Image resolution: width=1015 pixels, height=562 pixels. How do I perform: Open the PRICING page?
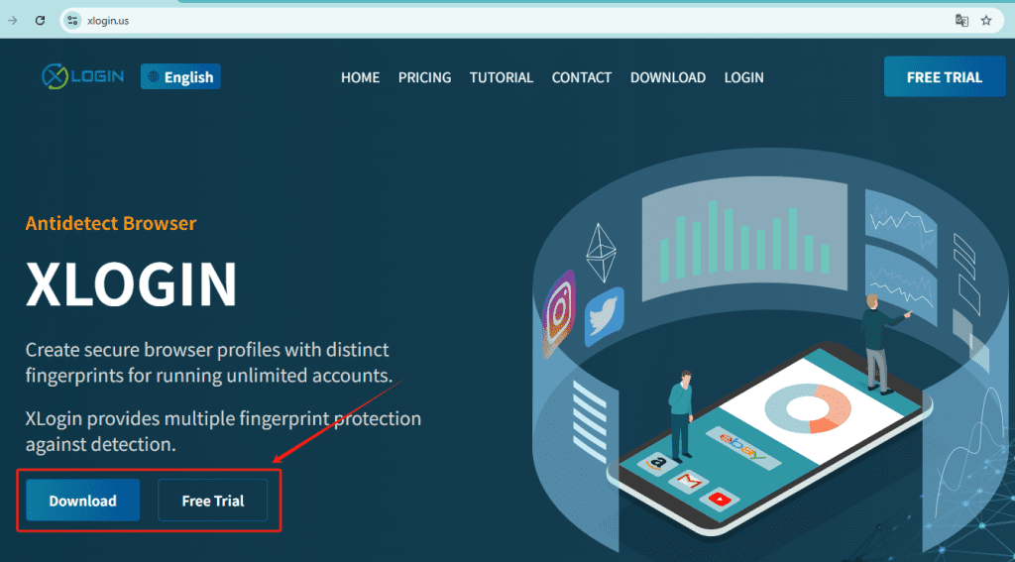pyautogui.click(x=424, y=77)
